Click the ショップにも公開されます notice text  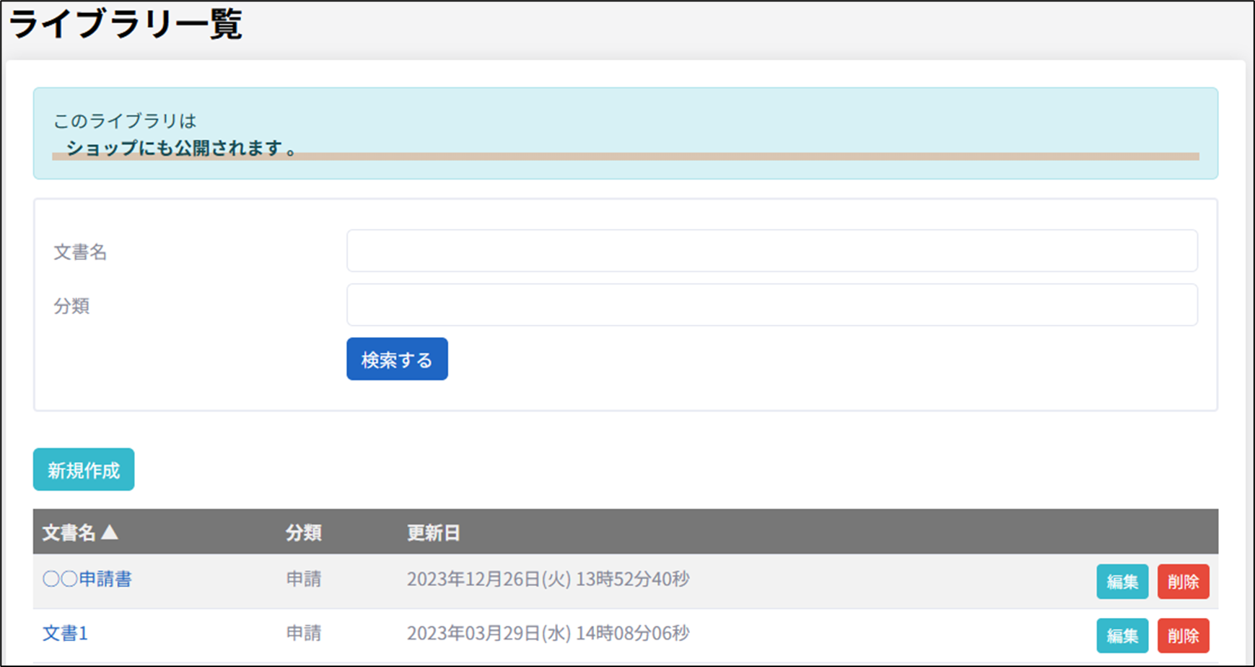click(180, 148)
